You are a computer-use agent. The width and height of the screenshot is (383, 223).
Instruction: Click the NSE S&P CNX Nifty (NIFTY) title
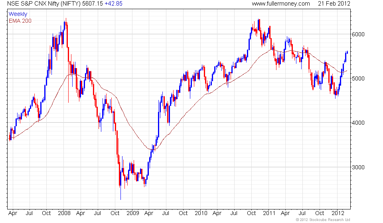44,4
